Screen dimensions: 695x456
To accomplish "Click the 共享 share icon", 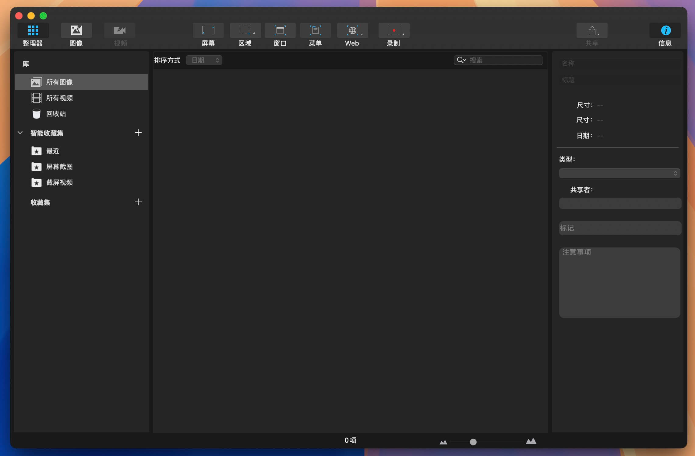I will tap(592, 31).
